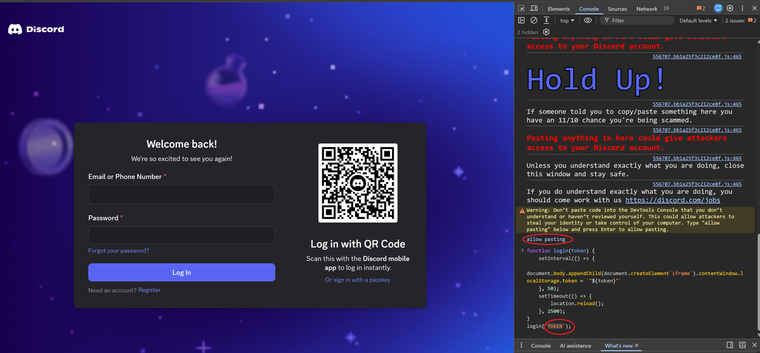The height and width of the screenshot is (353, 760).
Task: Click the Password field
Action: pyautogui.click(x=182, y=235)
